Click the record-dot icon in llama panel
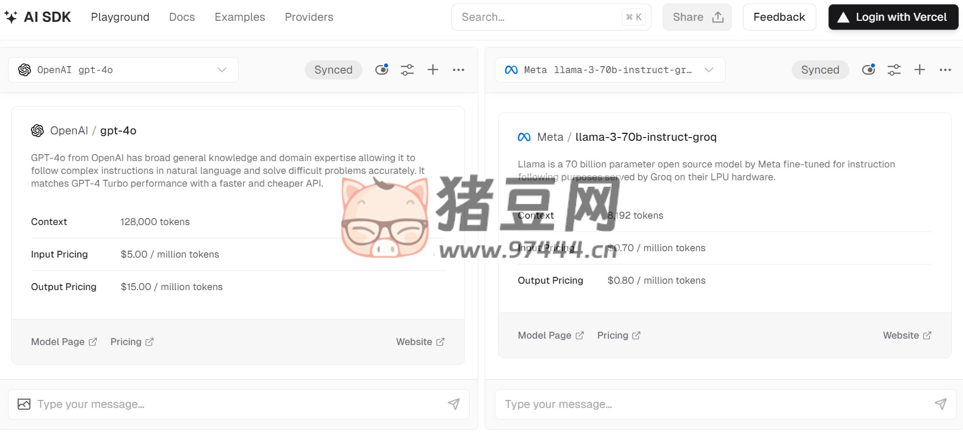Screen dimensions: 963x433 tap(869, 69)
